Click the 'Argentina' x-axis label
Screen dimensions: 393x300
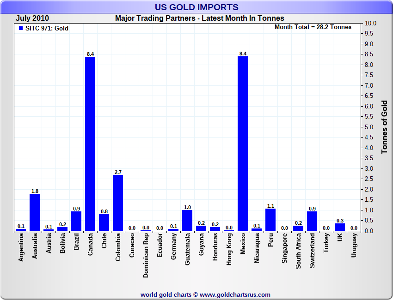21,247
